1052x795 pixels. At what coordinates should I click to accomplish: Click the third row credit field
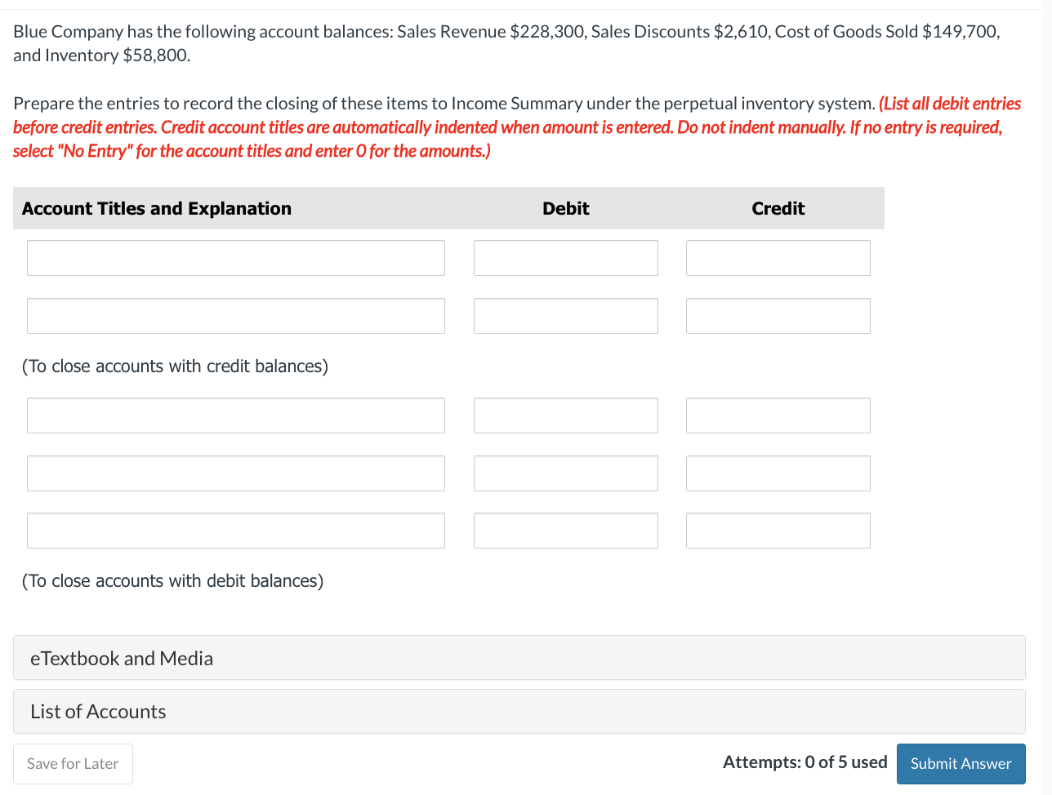pos(778,415)
